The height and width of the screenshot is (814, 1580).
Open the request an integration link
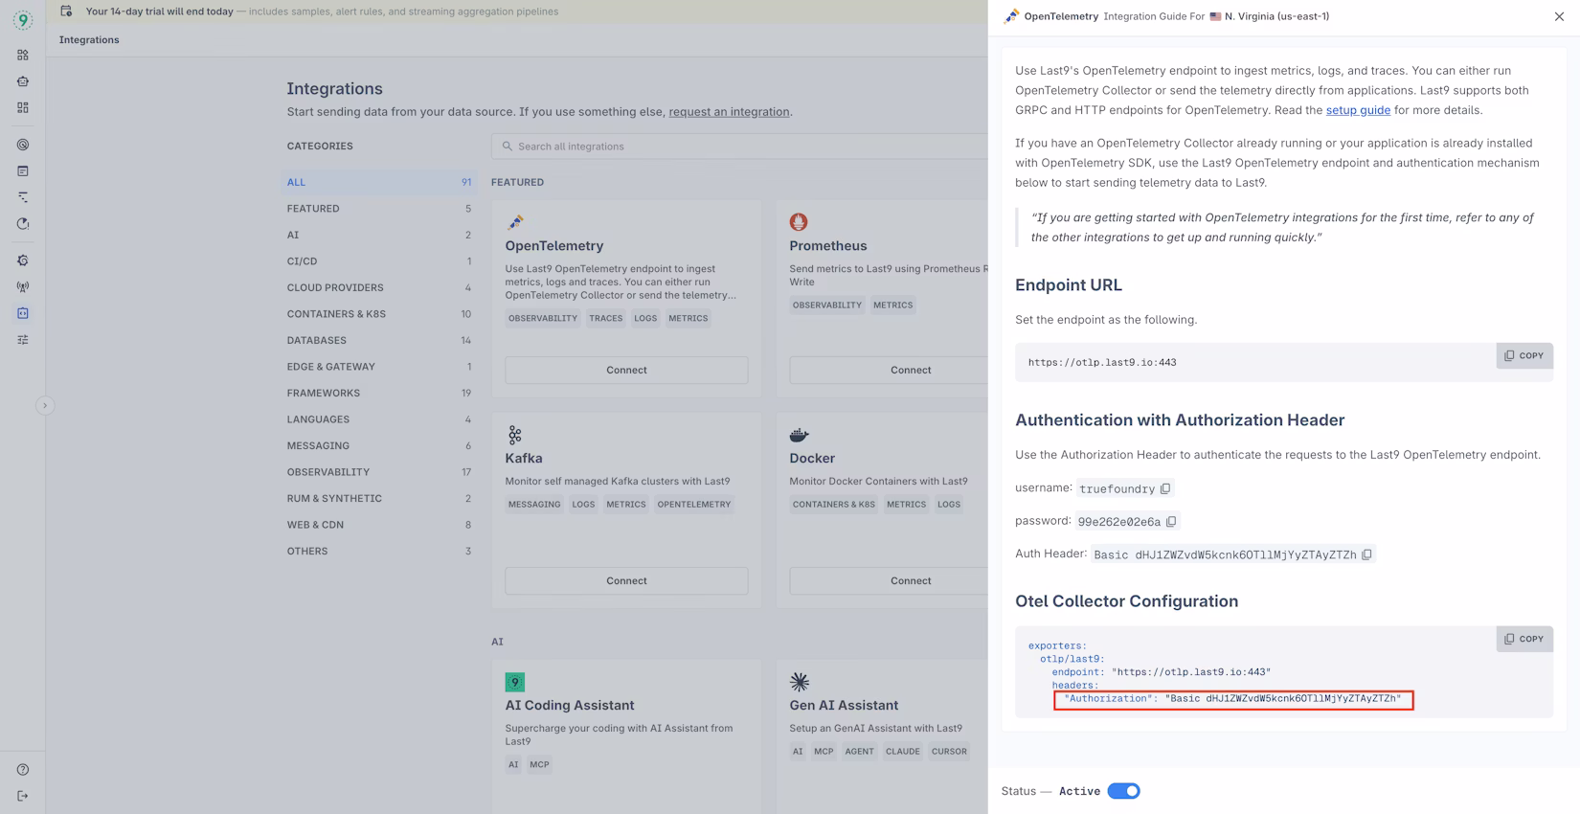pos(729,112)
